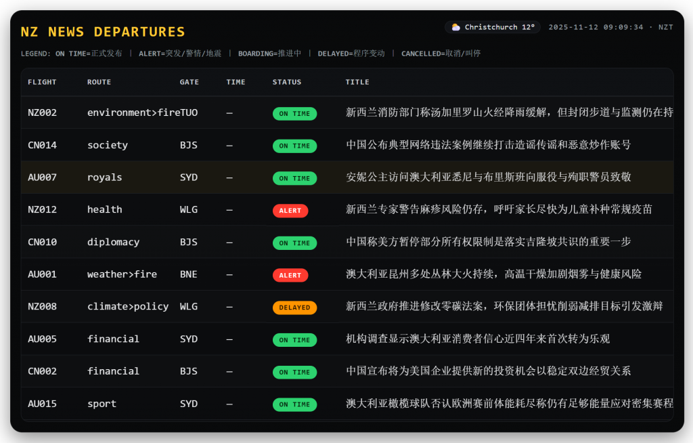Click the GATE column header
The width and height of the screenshot is (693, 443).
[189, 82]
